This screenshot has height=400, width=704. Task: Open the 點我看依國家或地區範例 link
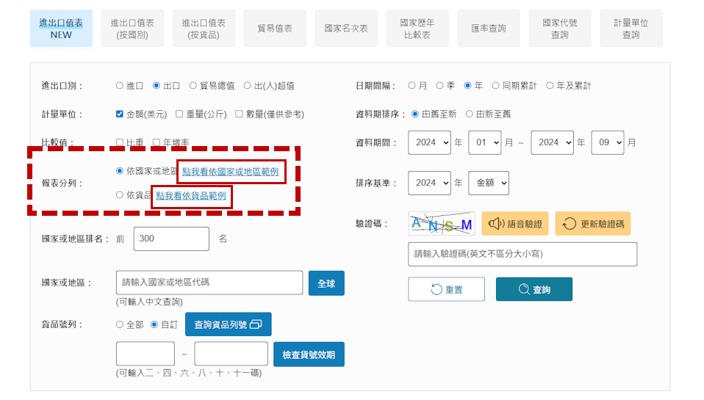click(x=230, y=172)
